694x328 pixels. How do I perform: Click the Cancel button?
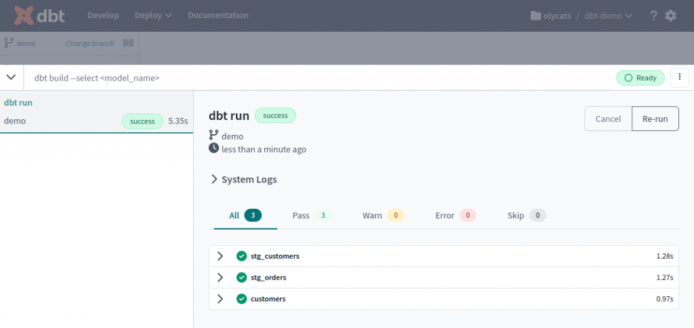(x=608, y=119)
